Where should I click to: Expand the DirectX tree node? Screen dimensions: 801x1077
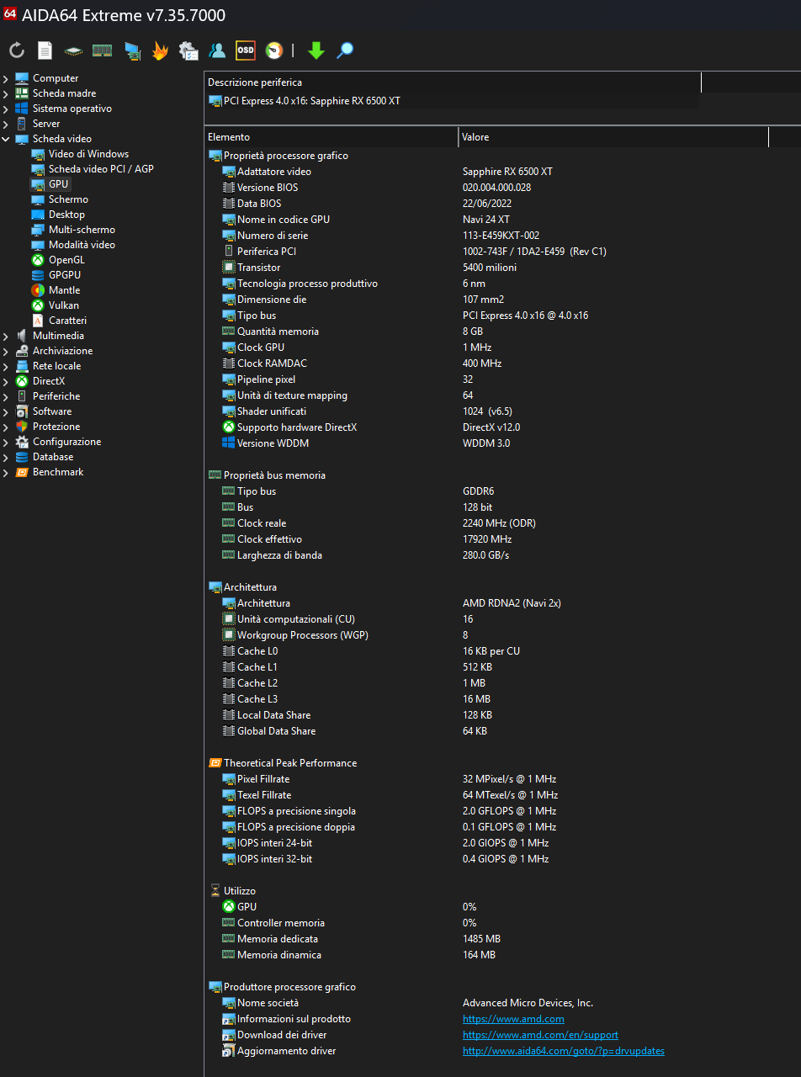6,381
